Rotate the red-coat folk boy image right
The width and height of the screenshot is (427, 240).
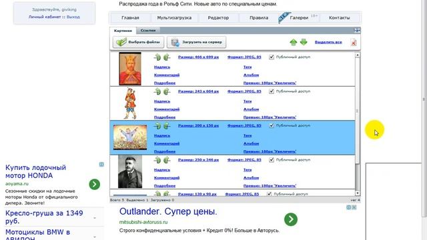[167, 91]
